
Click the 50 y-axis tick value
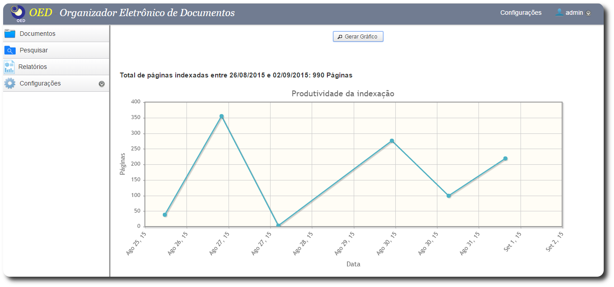click(x=137, y=211)
